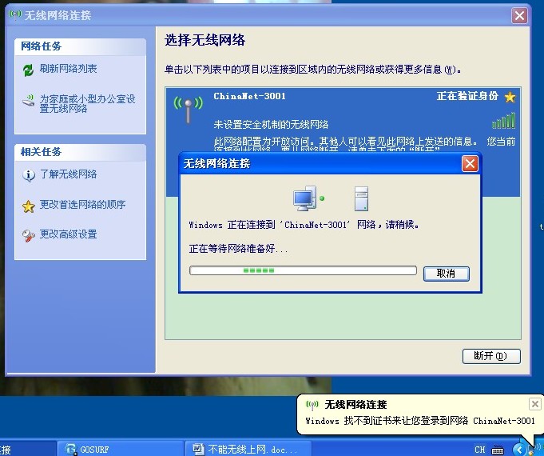
Task: Click the keyboard icon in language bar
Action: (498, 450)
